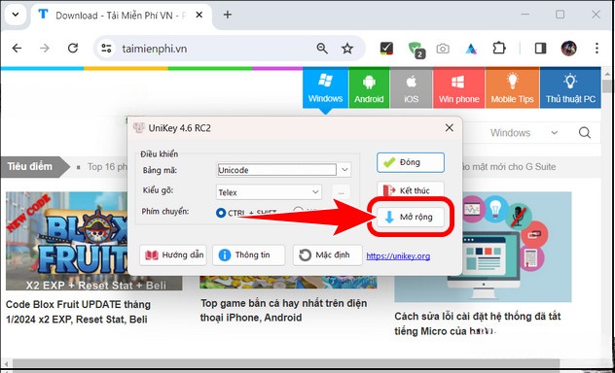Close the UniKey 4.6 RC2 dialog
This screenshot has width=615, height=373.
[x=450, y=127]
